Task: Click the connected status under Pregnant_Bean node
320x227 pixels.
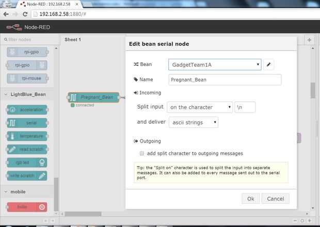Action: pos(83,105)
